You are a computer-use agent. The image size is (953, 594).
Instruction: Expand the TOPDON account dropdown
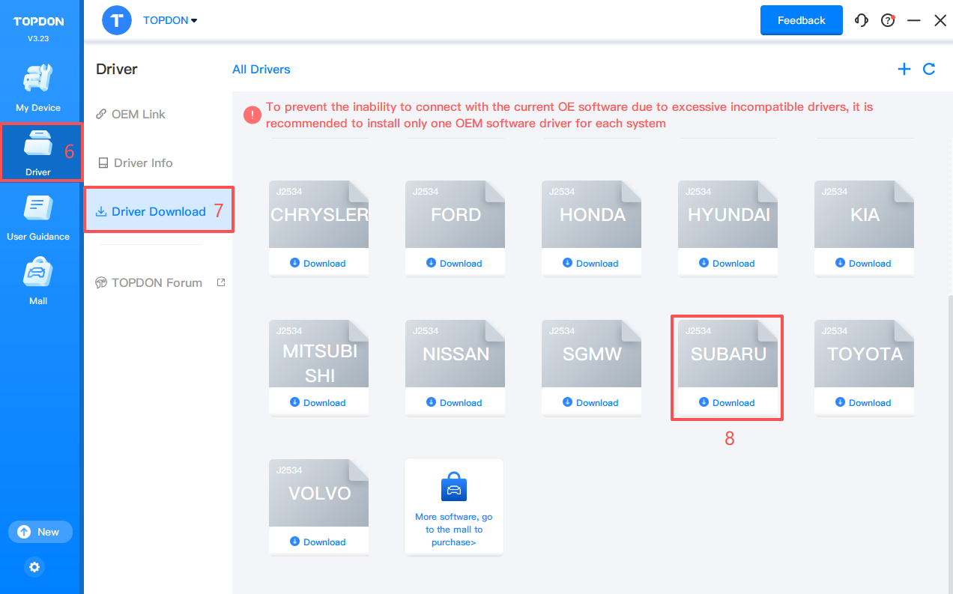(170, 21)
